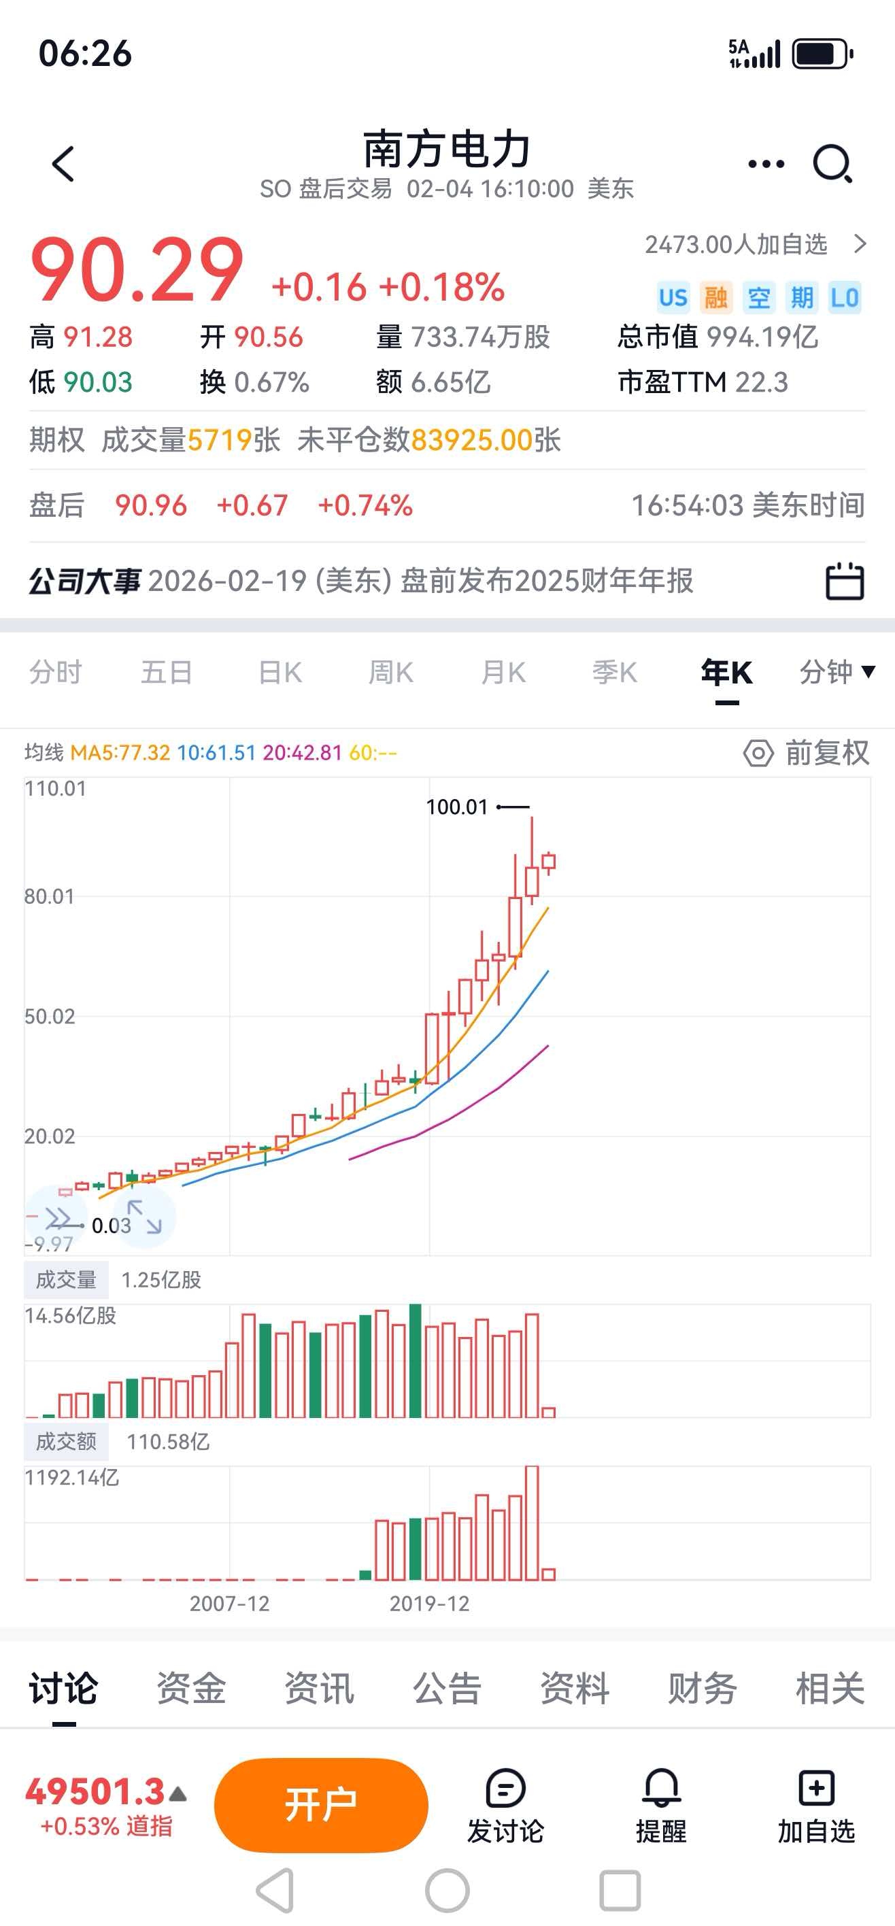The width and height of the screenshot is (895, 1926).
Task: Expand the 2473.00人加自选 chevron
Action: coord(860,243)
